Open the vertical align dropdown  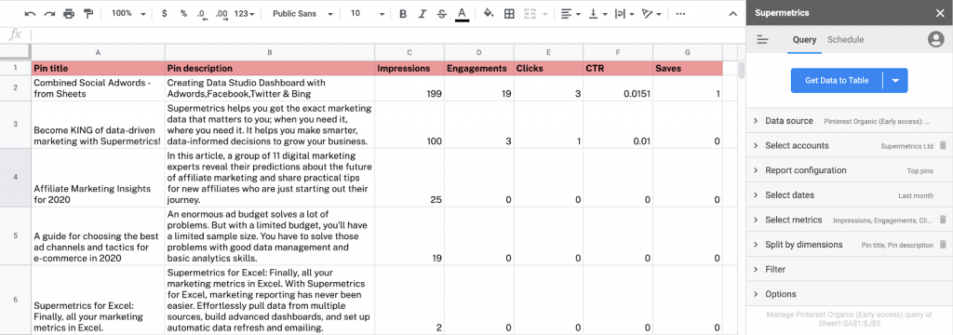(597, 13)
